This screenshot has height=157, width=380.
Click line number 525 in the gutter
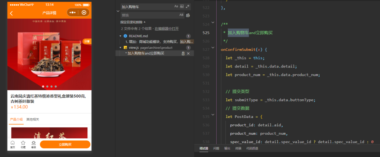click(x=206, y=33)
